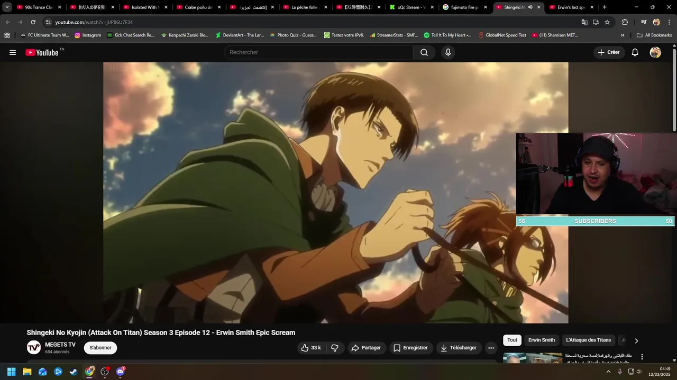Click the Télécharger button

(459, 348)
